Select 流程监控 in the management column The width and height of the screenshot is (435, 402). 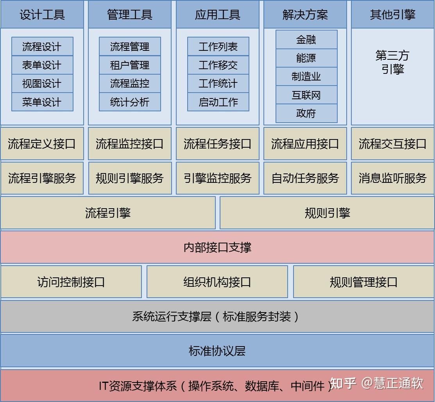130,84
